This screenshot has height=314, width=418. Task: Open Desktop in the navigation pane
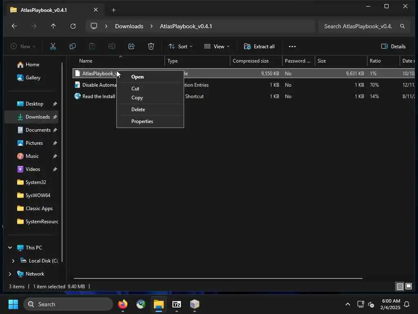32,104
